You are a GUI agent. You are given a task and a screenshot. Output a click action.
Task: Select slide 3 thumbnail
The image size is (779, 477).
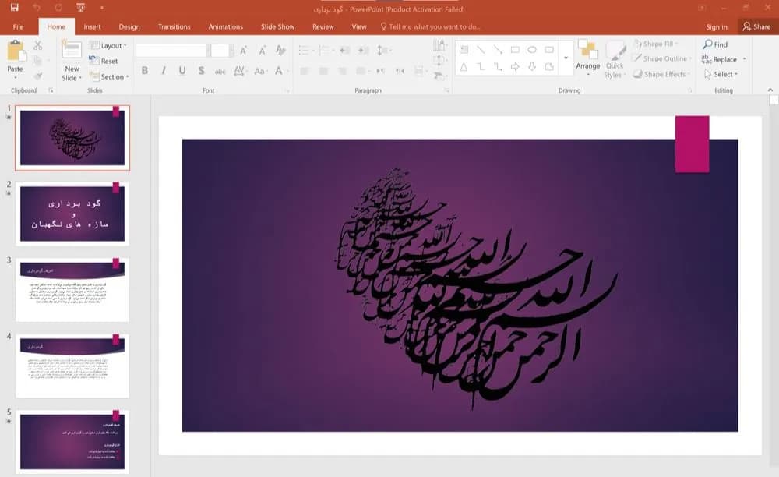(72, 290)
